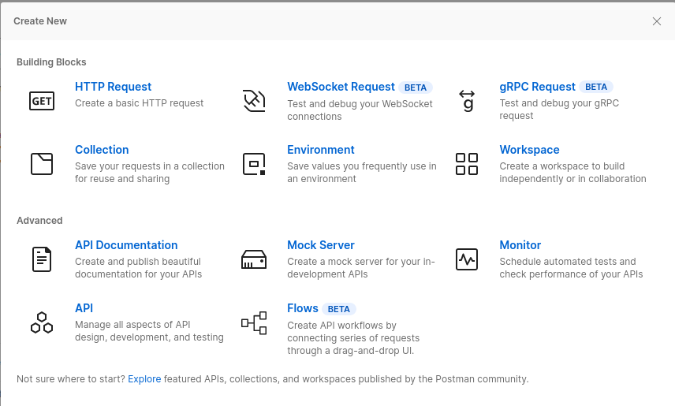Click the API hexagons icon
Image resolution: width=675 pixels, height=406 pixels.
click(x=41, y=322)
